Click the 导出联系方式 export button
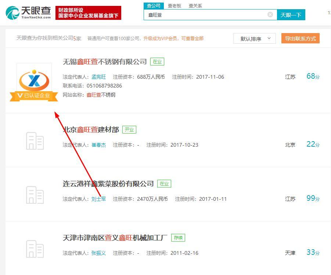Viewport: 331px width, 275px height. point(301,39)
